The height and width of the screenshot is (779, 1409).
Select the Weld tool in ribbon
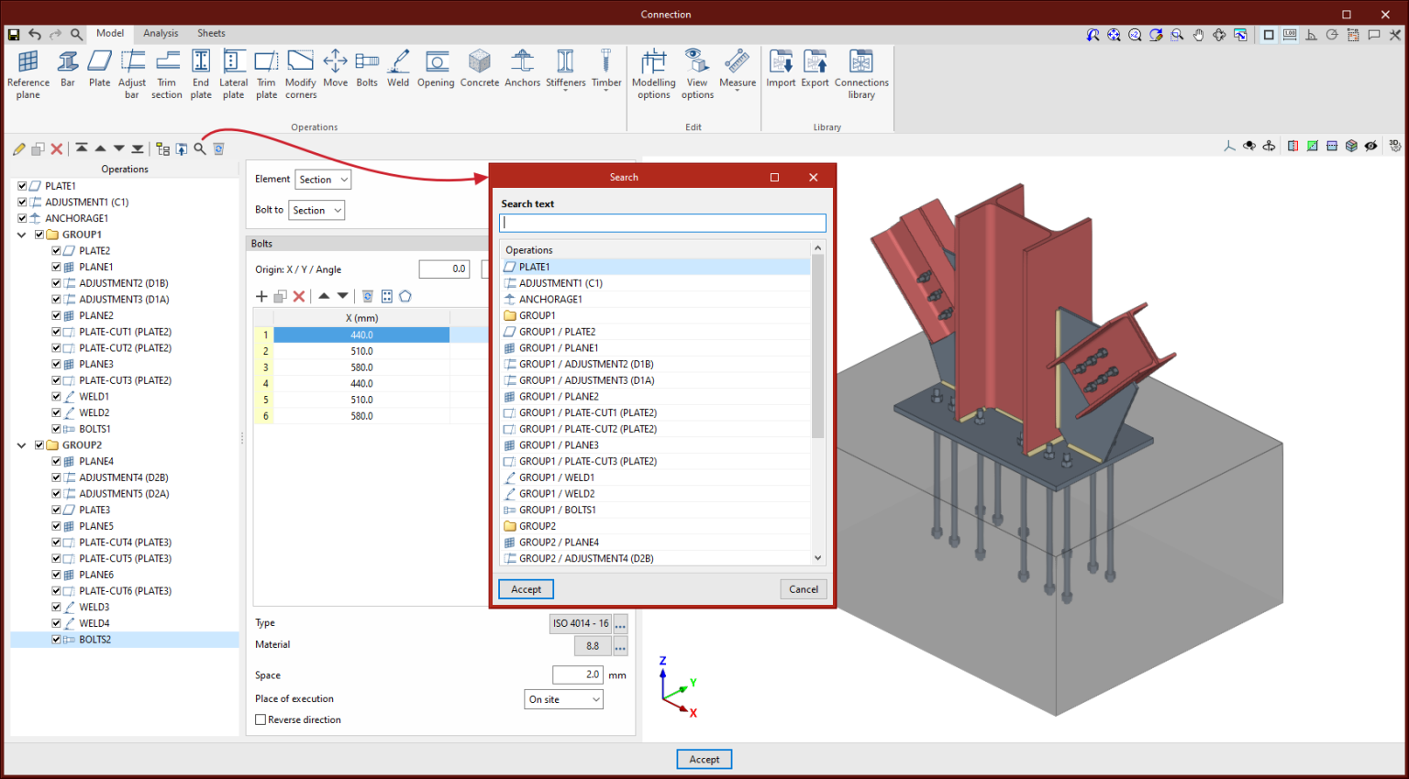coord(398,69)
